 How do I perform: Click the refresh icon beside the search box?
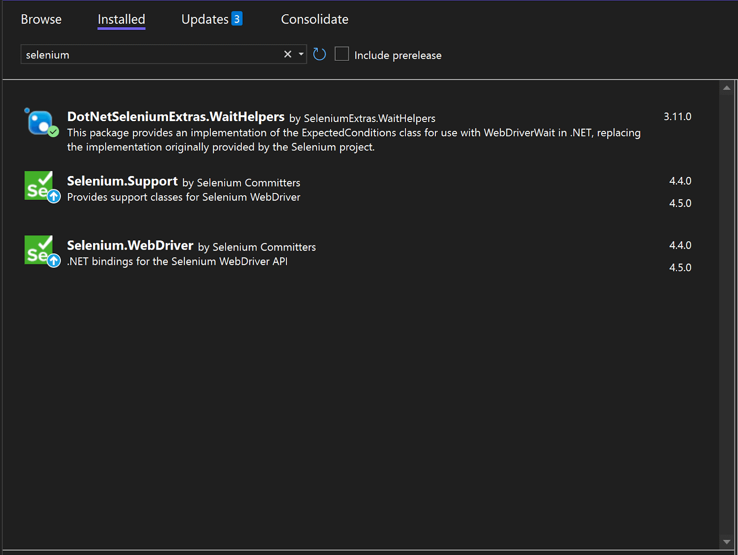319,54
